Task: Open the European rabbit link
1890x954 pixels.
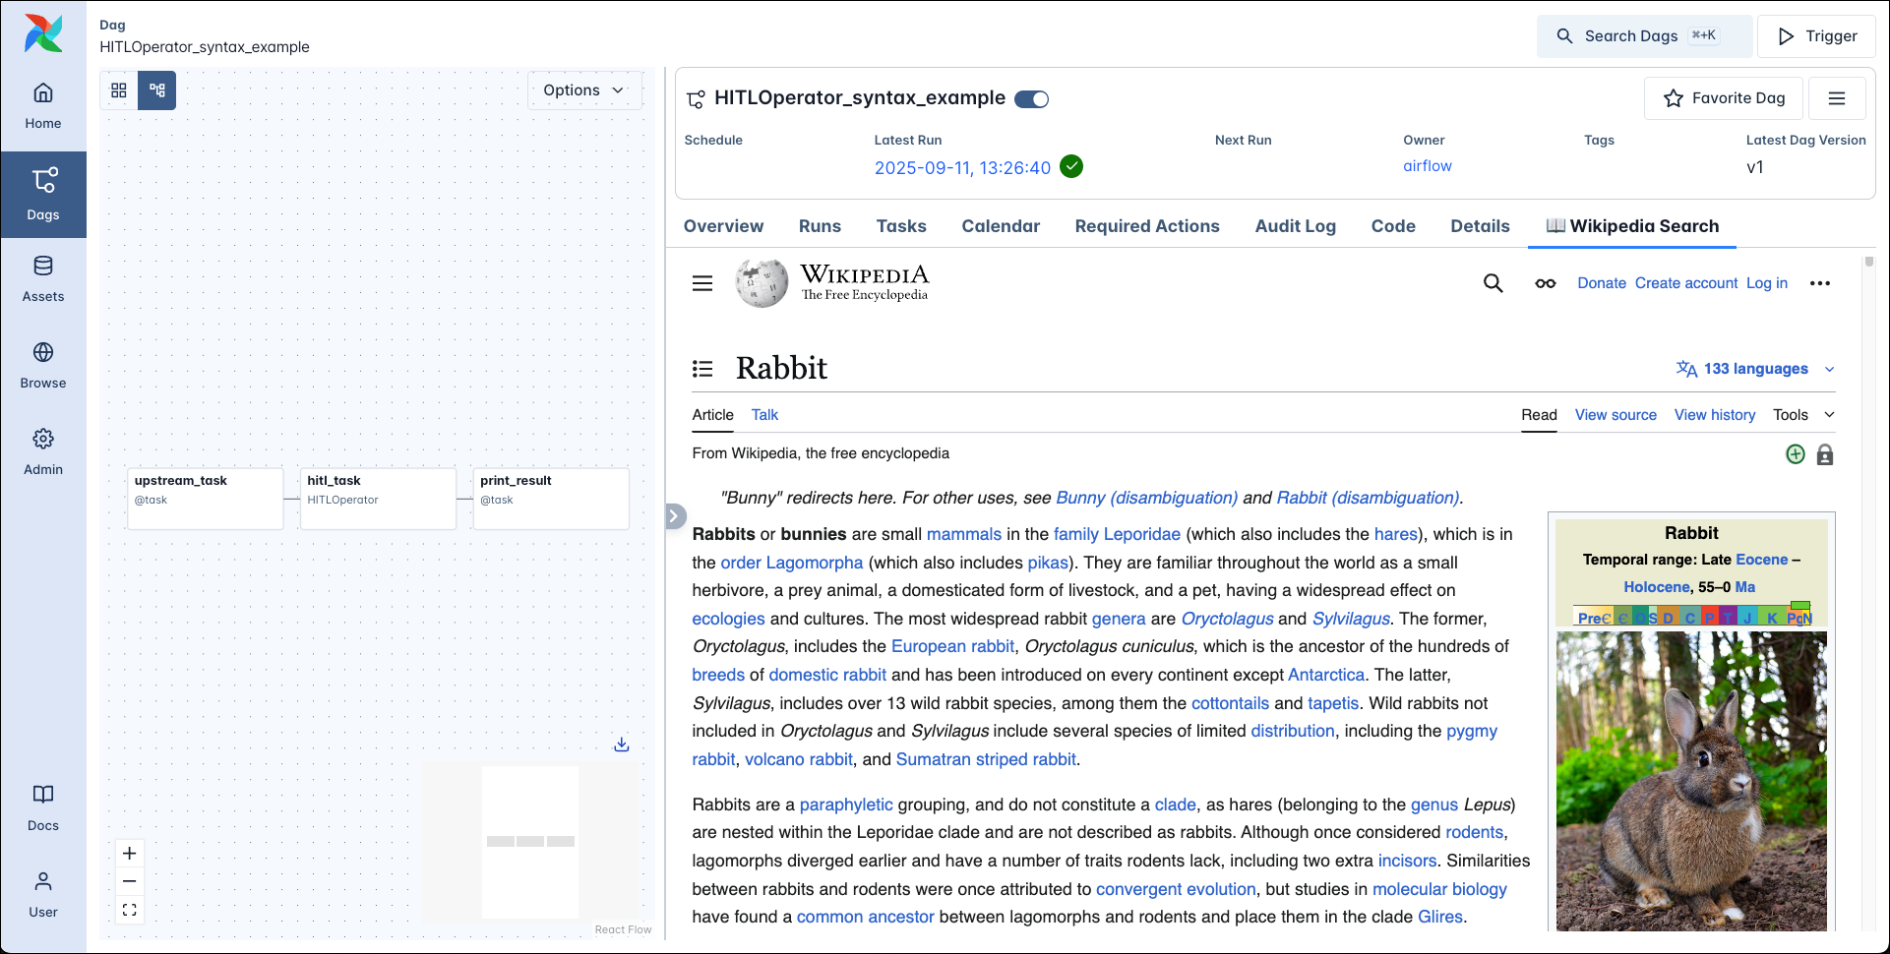Action: (x=952, y=646)
